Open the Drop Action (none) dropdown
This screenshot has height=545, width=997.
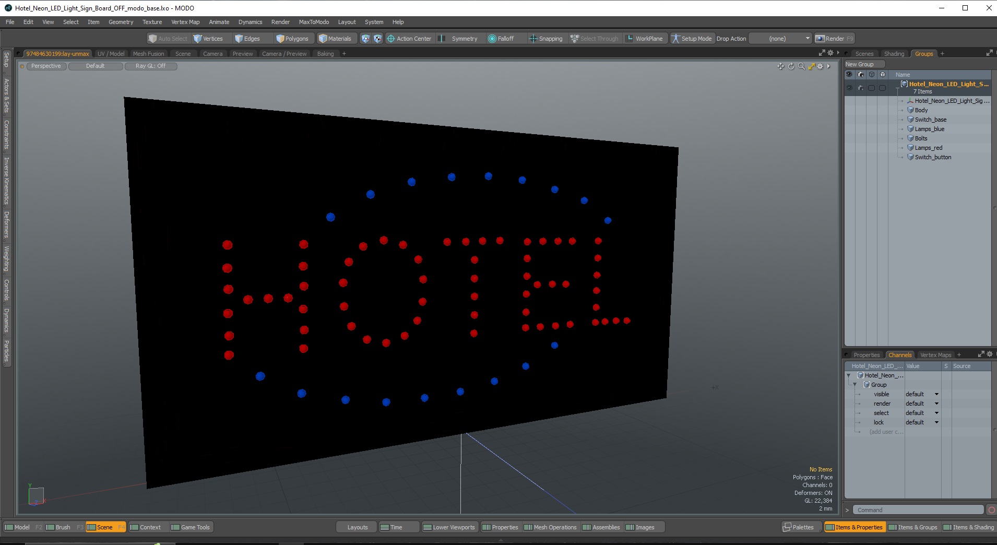(x=780, y=39)
